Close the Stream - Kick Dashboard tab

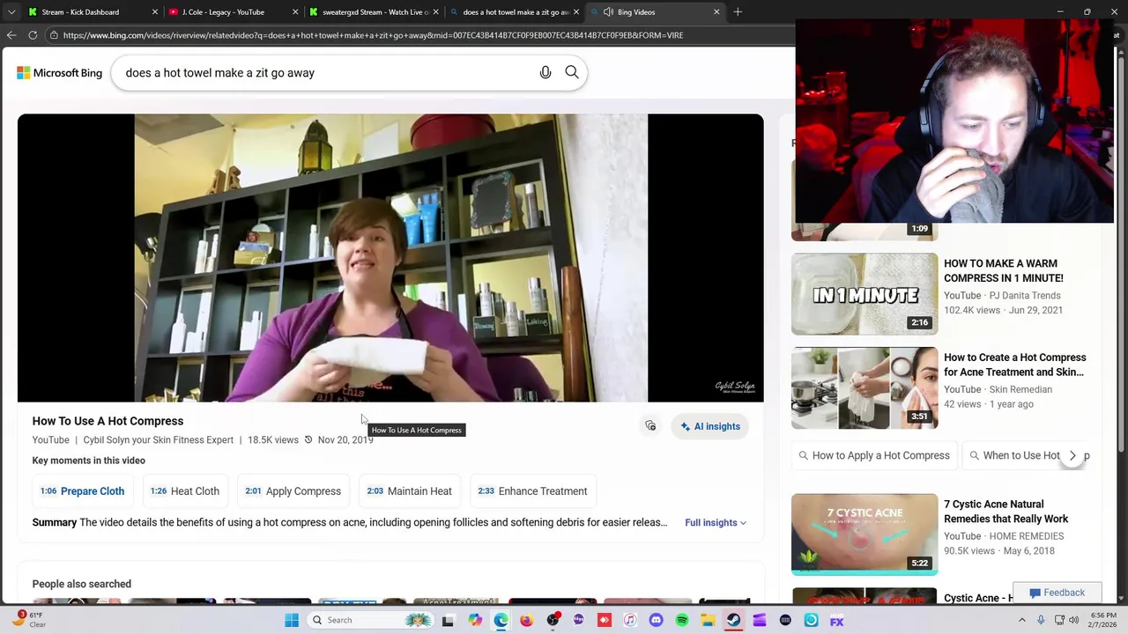click(155, 12)
